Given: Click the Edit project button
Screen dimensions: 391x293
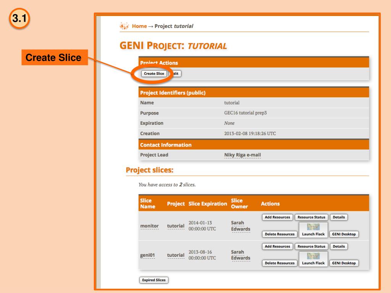Looking at the screenshot, I should pos(176,74).
